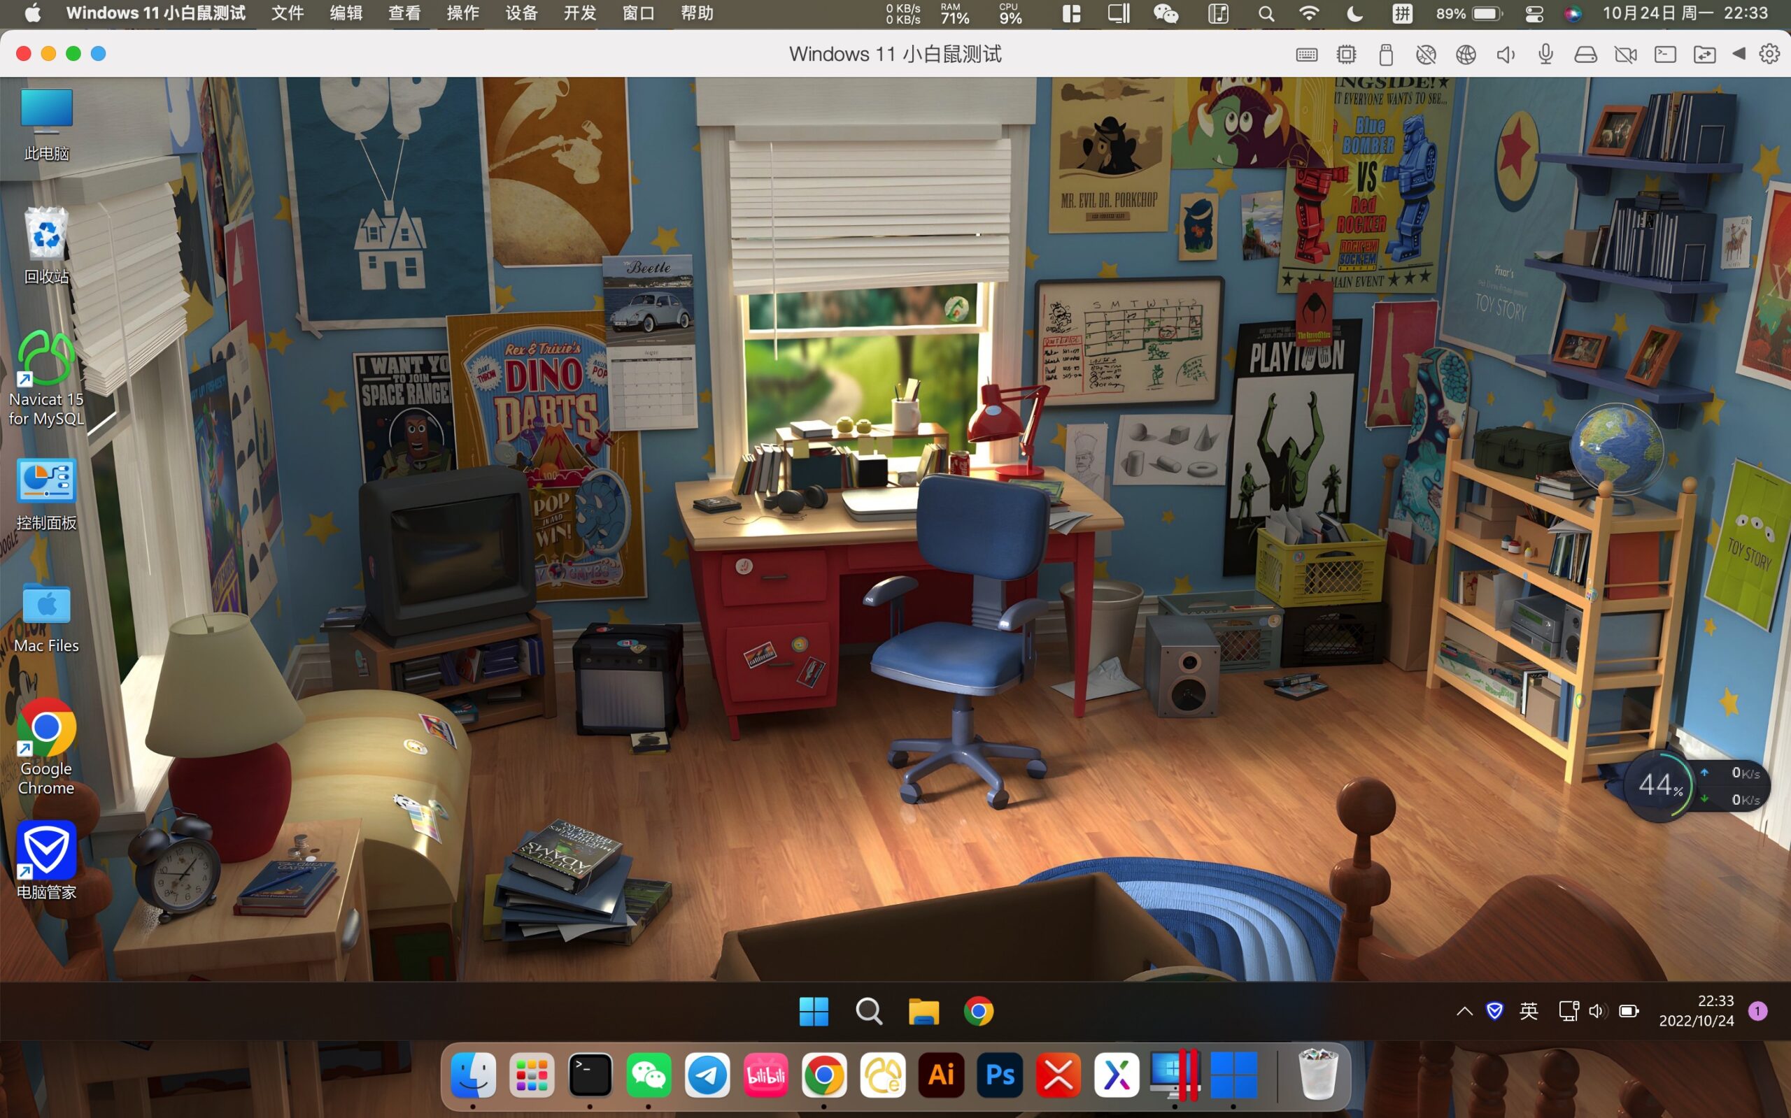Click the shared folder icon in VM toolbar
This screenshot has height=1118, width=1791.
[1704, 55]
